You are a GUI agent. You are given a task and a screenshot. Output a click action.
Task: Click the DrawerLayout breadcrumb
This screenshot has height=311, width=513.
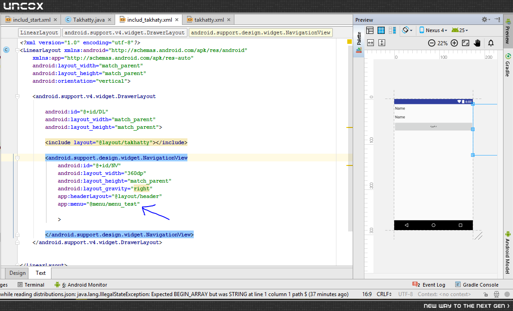(x=125, y=33)
